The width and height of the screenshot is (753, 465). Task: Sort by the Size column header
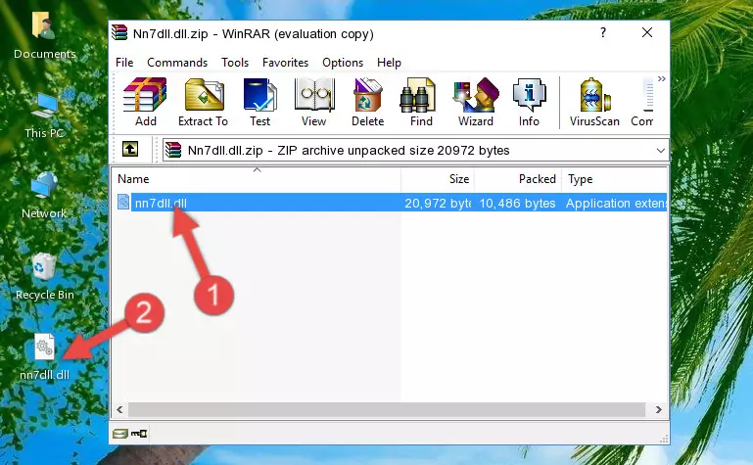point(438,179)
